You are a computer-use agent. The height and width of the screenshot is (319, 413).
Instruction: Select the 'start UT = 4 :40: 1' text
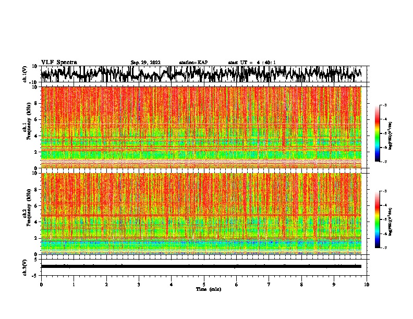(x=252, y=63)
